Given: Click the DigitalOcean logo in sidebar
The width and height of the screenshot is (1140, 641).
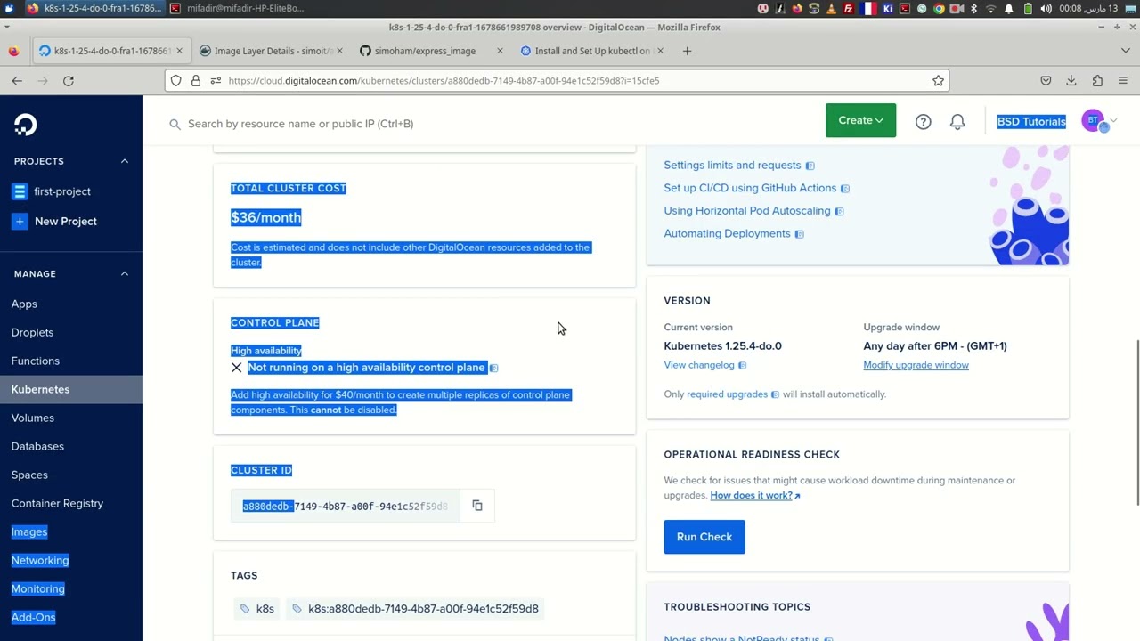Looking at the screenshot, I should [26, 125].
